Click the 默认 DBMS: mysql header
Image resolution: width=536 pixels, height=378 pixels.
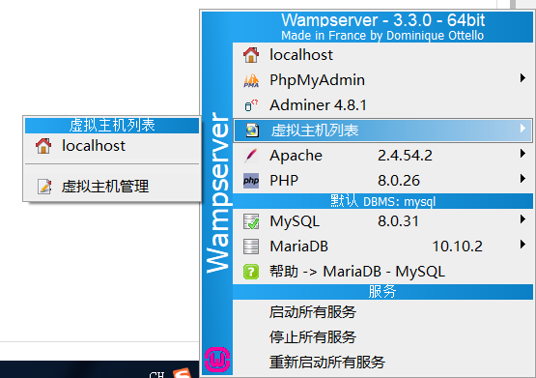click(382, 201)
